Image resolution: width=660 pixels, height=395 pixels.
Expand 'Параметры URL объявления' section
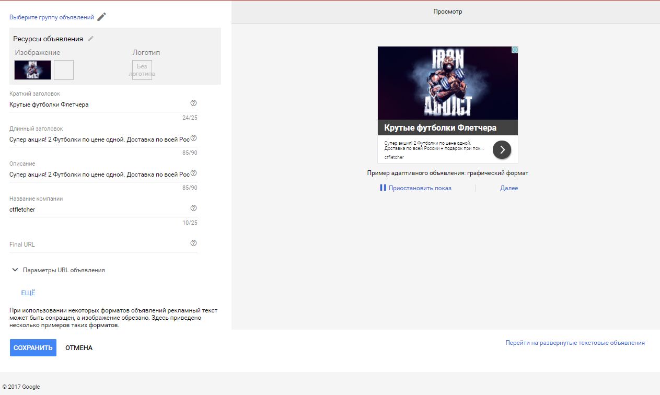58,270
